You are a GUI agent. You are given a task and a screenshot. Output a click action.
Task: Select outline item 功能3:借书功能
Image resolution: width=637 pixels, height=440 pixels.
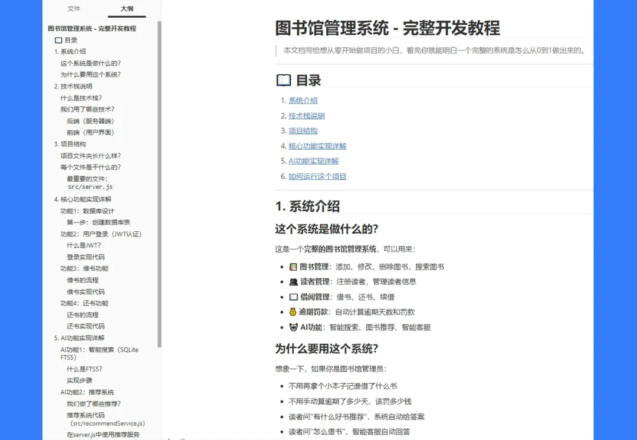(84, 268)
